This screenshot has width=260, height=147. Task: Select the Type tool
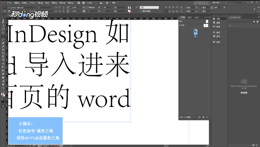click(x=3, y=36)
